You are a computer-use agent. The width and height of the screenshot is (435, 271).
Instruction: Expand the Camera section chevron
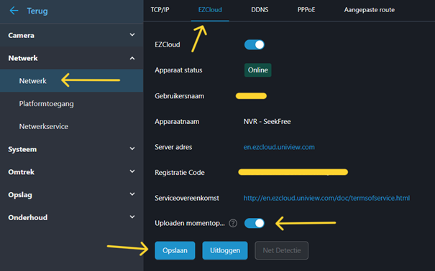[x=132, y=35]
